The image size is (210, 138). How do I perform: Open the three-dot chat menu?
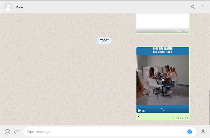202,7
